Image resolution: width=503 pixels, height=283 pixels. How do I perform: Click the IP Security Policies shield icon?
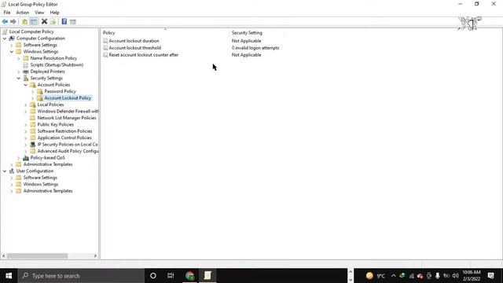33,145
